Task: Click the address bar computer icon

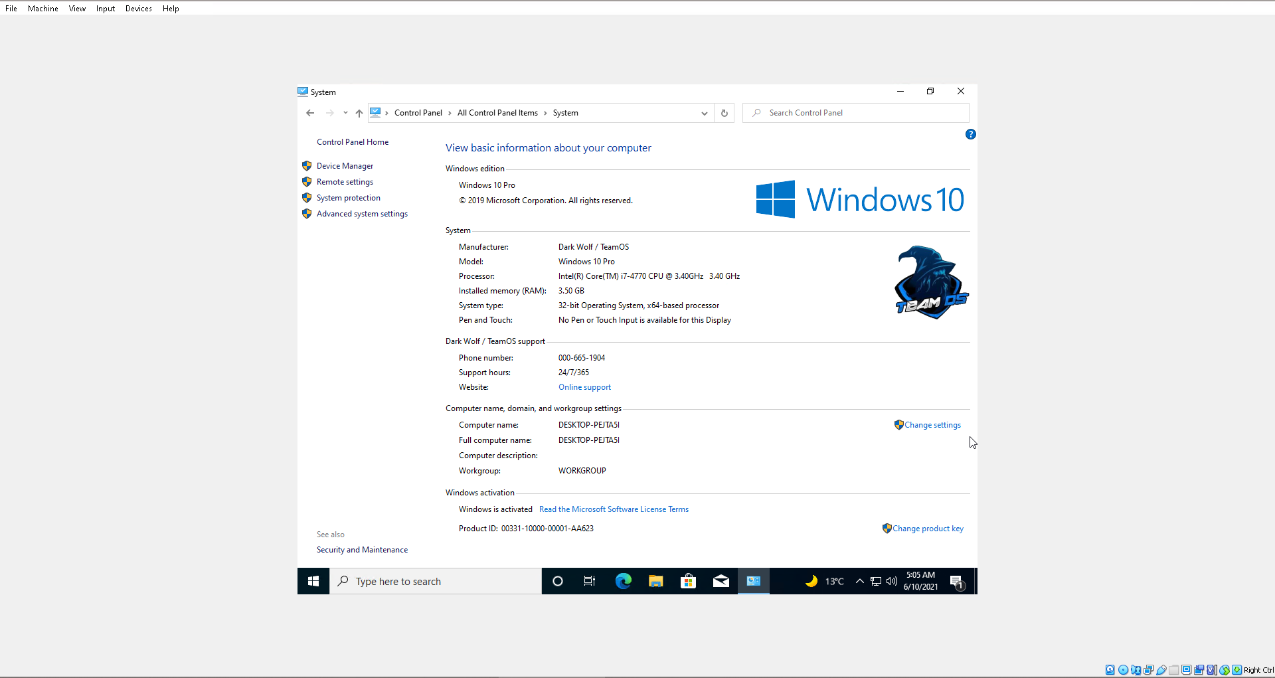Action: (x=375, y=112)
